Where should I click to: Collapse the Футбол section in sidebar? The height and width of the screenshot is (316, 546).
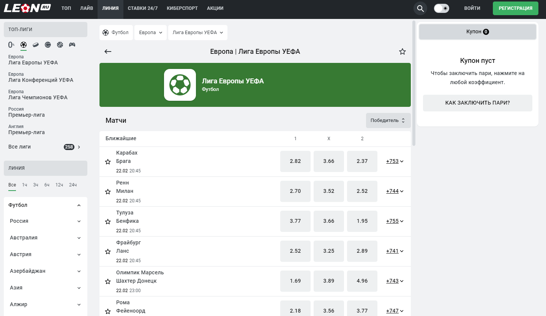coord(46,205)
